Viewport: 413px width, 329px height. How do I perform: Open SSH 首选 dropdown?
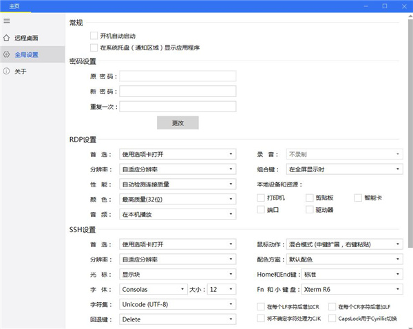pos(178,244)
